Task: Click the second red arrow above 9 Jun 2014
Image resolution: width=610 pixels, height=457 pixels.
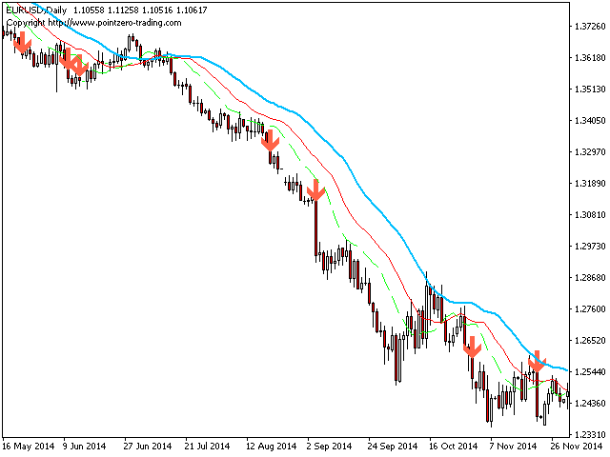Action: pos(80,67)
